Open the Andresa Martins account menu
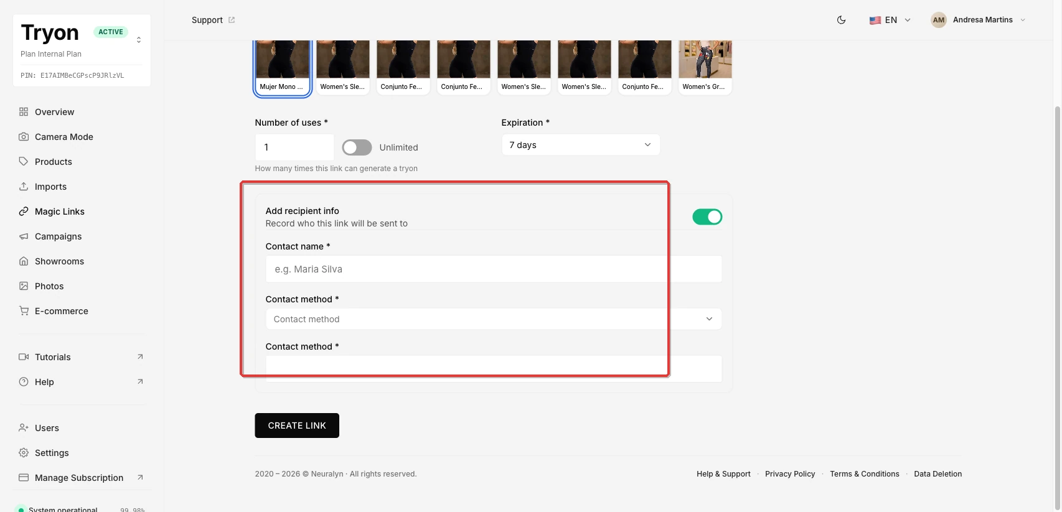Screen dimensions: 1062x512 (x=978, y=20)
